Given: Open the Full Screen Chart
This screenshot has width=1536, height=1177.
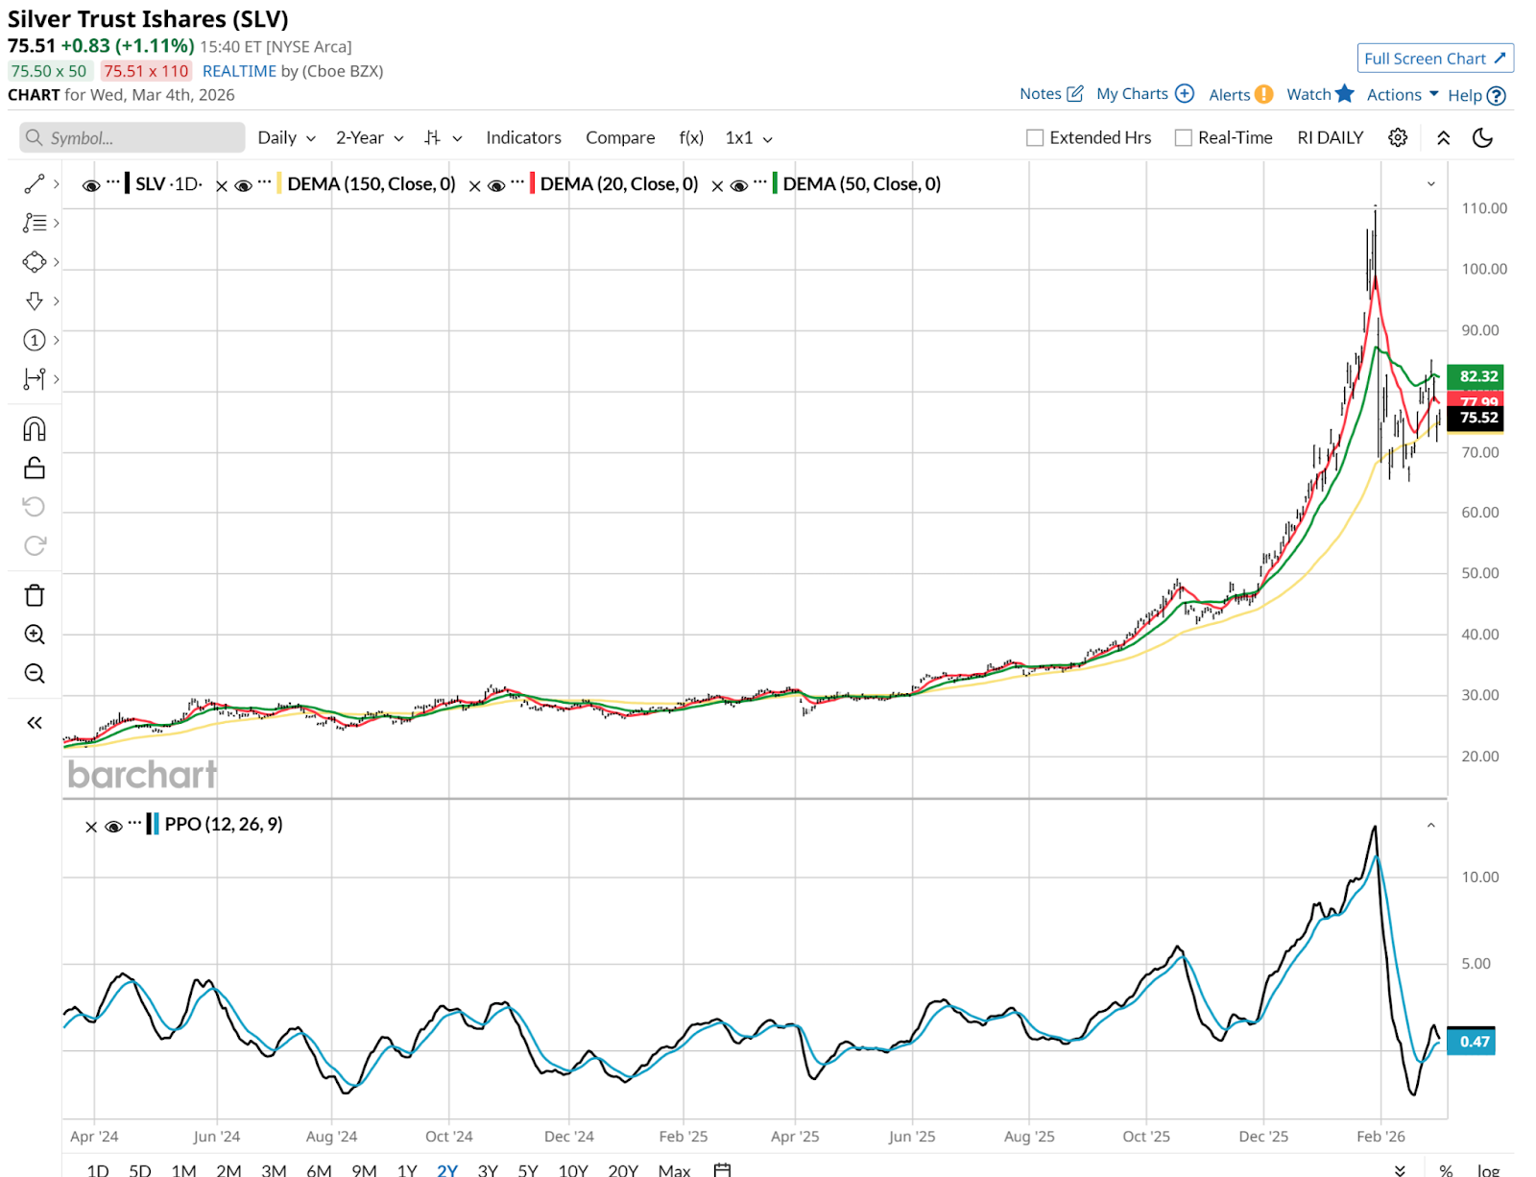Looking at the screenshot, I should pos(1435,58).
